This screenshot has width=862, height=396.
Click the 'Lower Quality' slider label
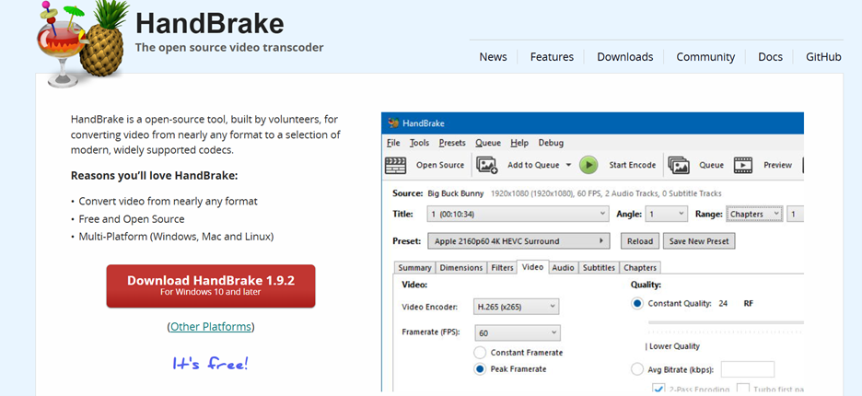click(x=672, y=346)
